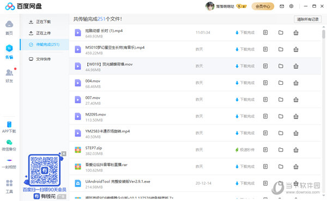Image resolution: width=327 pixels, height=201 pixels.
Task: Select the 传输 transfer sidebar icon
Action: (9, 48)
